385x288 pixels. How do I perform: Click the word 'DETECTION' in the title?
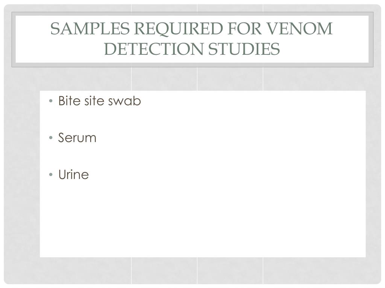tap(154, 49)
